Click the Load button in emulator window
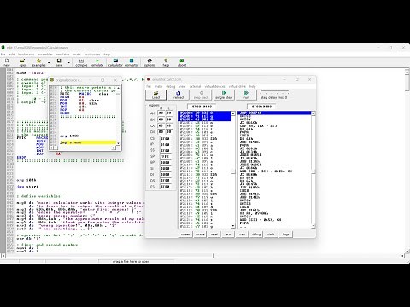The image size is (410, 307). tap(155, 95)
